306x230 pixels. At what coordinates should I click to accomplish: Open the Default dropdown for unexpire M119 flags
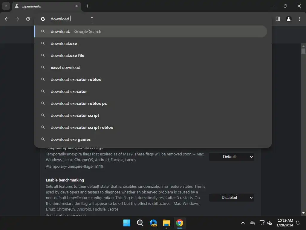(x=232, y=157)
